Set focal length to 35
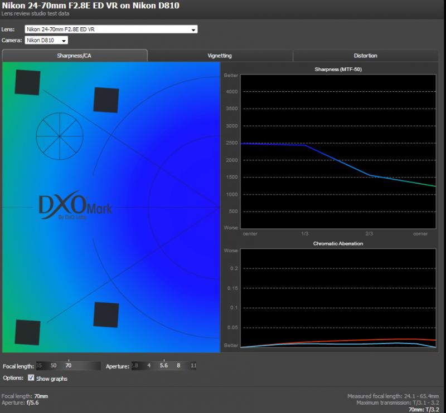The width and height of the screenshot is (446, 413). pos(39,366)
